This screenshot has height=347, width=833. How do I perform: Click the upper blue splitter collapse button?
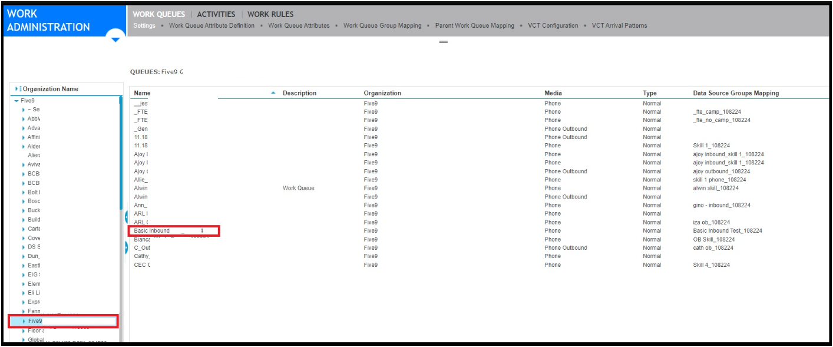[126, 217]
